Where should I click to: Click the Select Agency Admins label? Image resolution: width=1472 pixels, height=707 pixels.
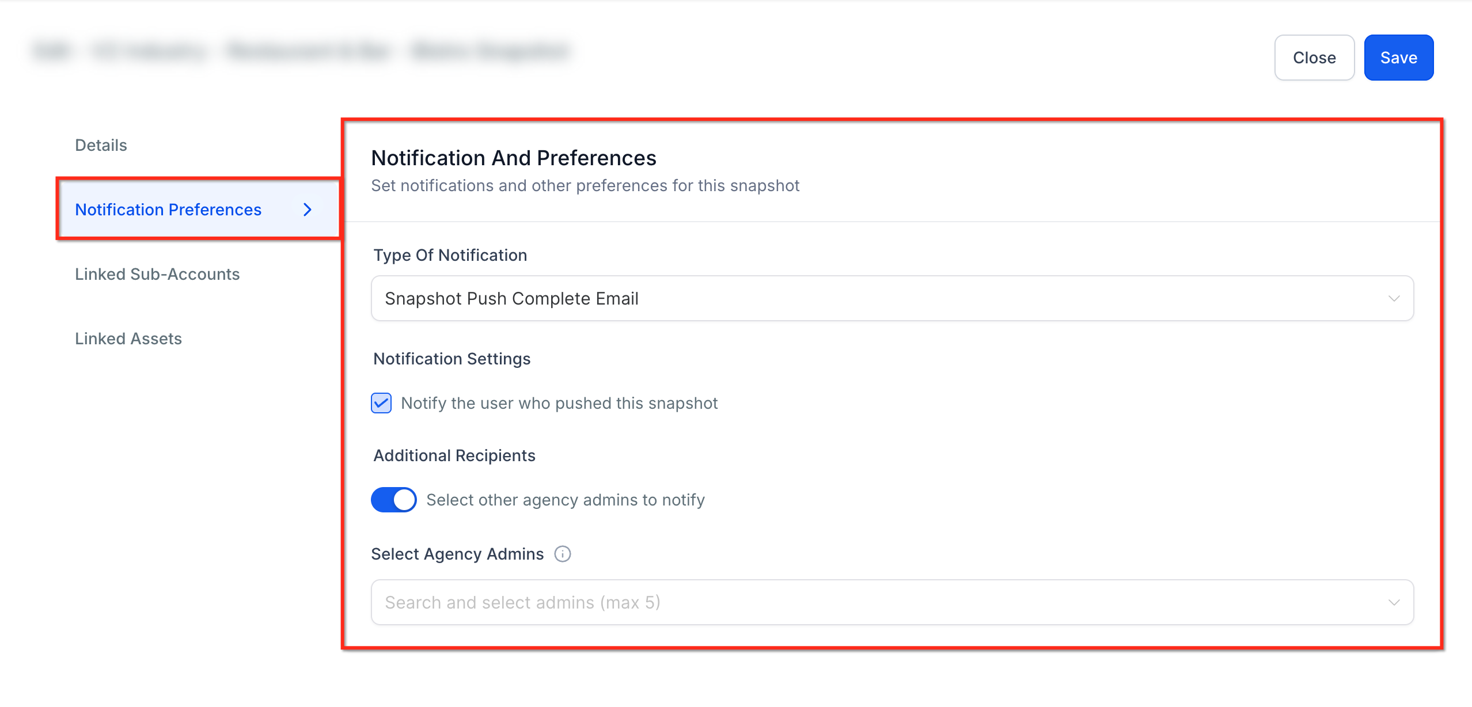[x=457, y=554]
